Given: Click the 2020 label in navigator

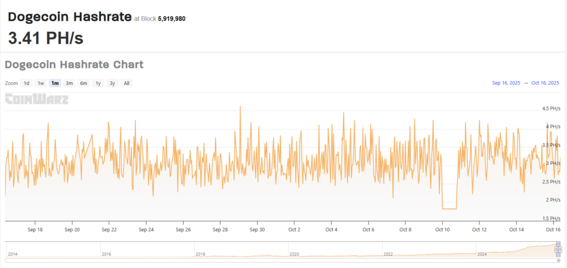Looking at the screenshot, I should 294,254.
